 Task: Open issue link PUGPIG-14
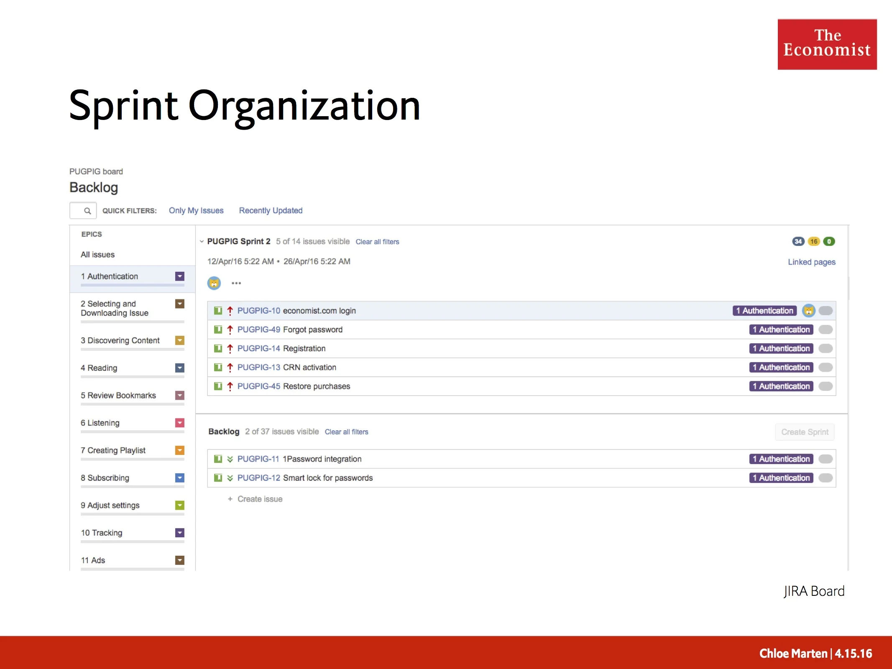[x=258, y=348]
